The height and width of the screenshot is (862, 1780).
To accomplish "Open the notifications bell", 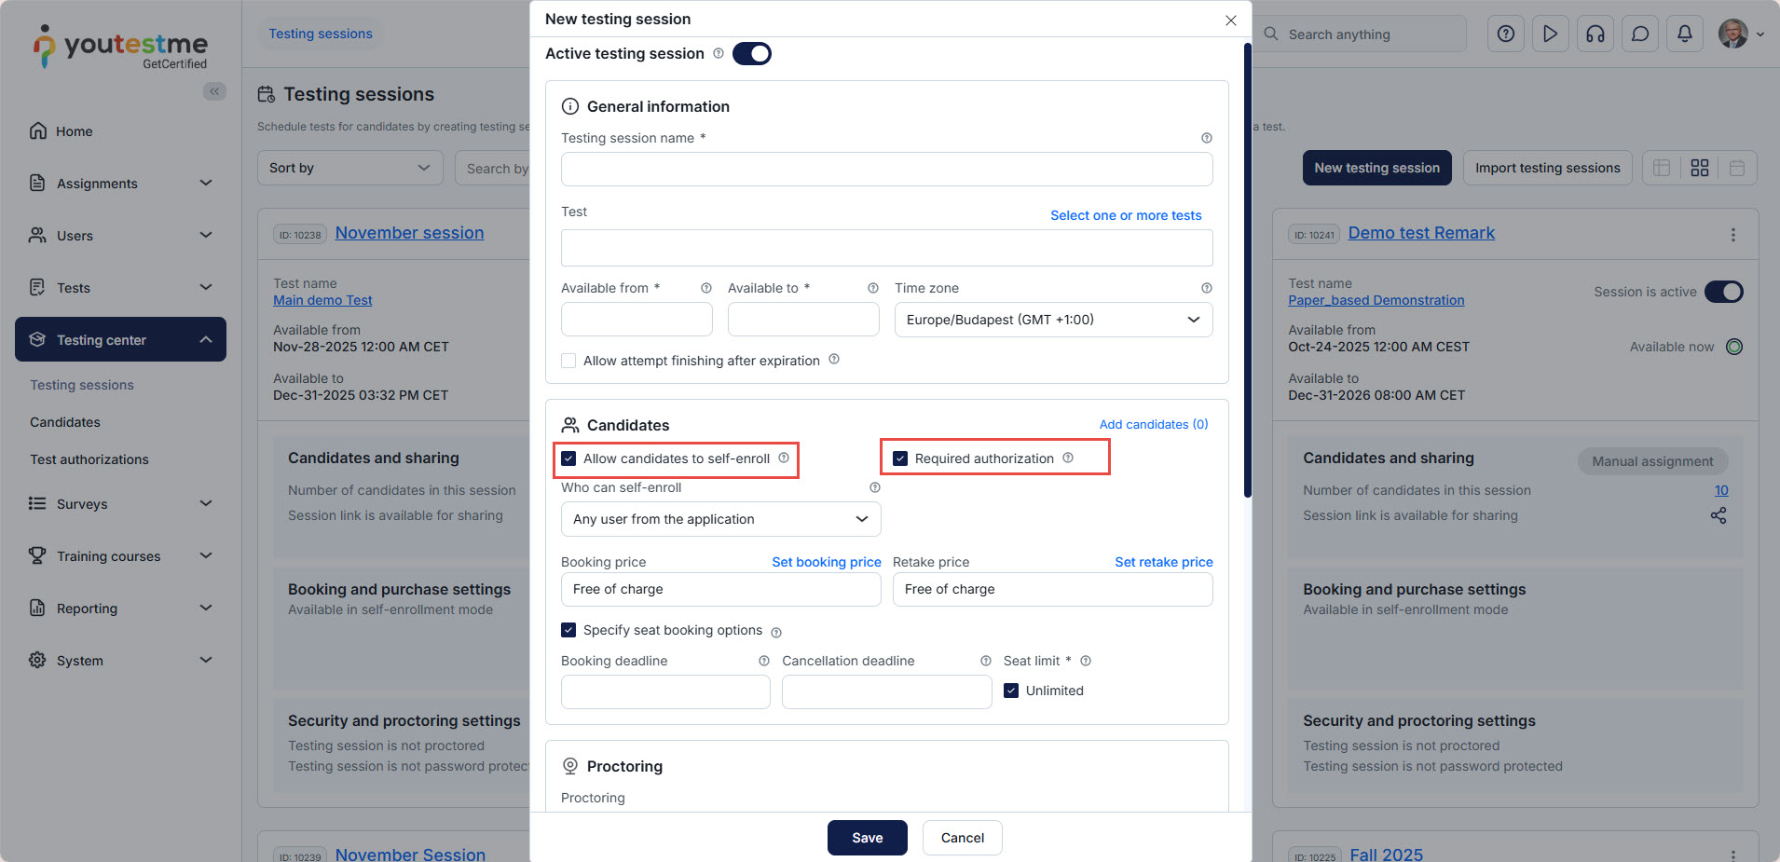I will (1684, 34).
